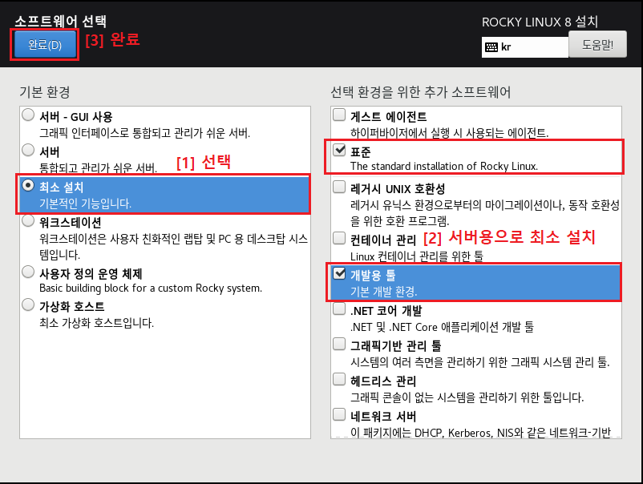
Task: Click the kr keyboard layout indicator field
Action: point(525,47)
